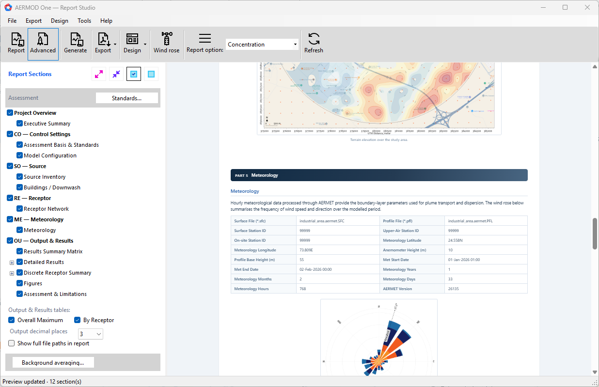Expand the Detailed Results tree node
Image resolution: width=599 pixels, height=387 pixels.
tap(12, 262)
